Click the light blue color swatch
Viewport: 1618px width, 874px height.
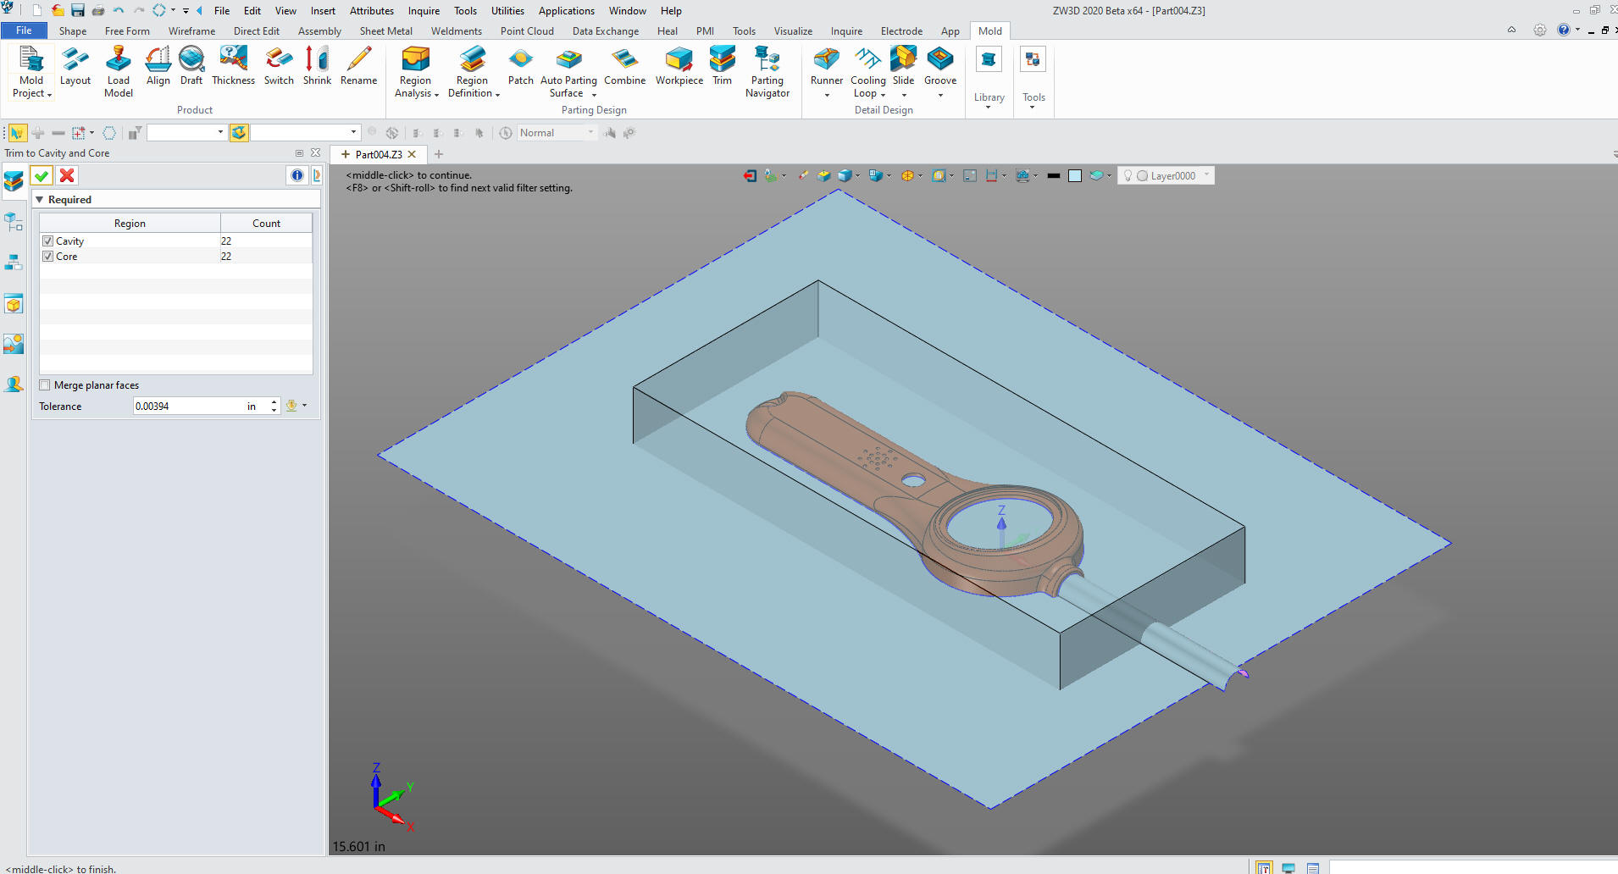pos(1074,176)
